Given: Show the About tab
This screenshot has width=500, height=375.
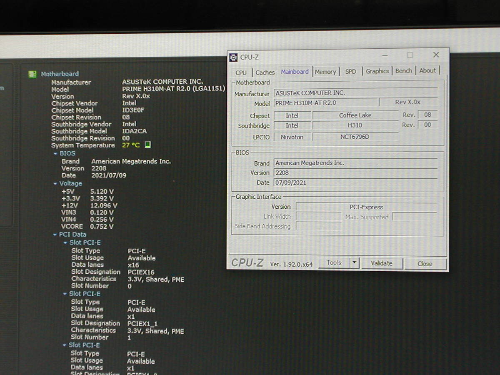Looking at the screenshot, I should pos(427,71).
